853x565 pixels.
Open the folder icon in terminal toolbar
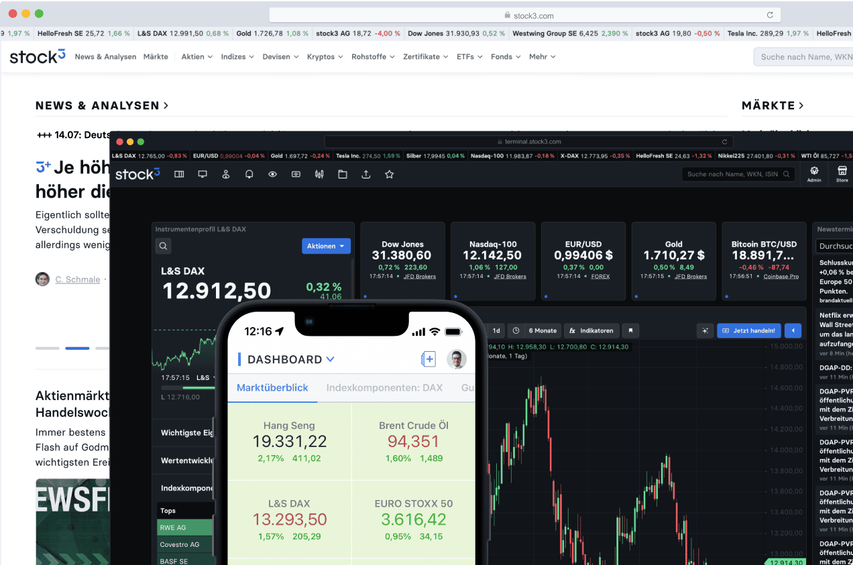343,174
